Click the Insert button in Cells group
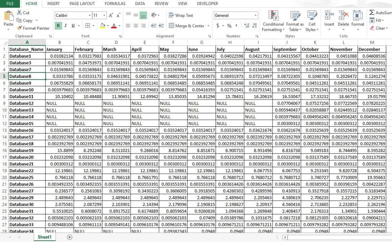This screenshot has height=242, width=392. point(329,22)
